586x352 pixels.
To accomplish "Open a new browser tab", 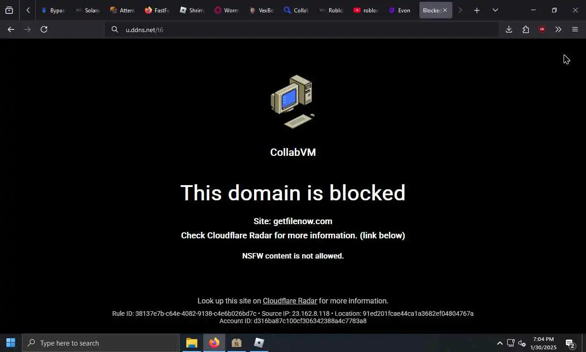I will [477, 10].
